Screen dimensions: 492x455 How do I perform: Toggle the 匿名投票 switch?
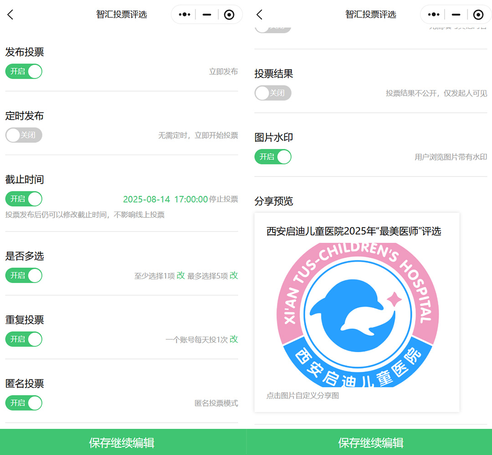(24, 403)
